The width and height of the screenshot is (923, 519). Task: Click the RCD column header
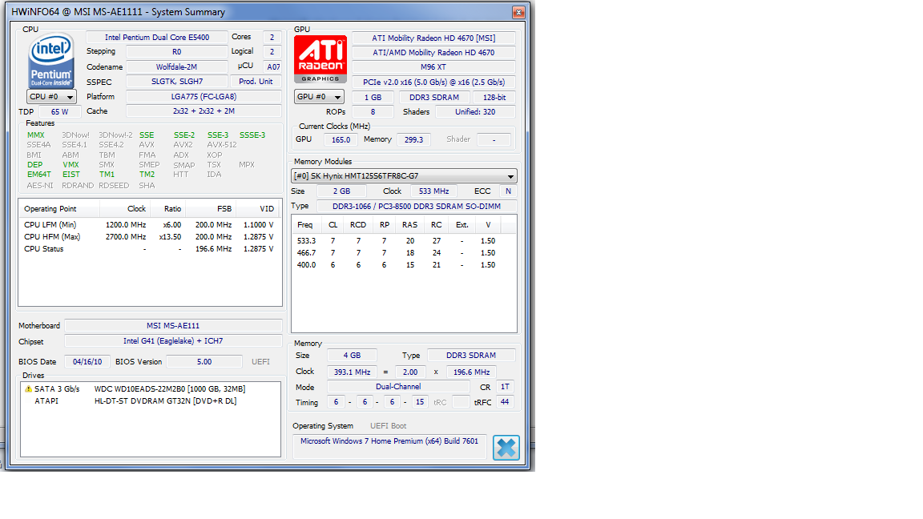point(358,225)
